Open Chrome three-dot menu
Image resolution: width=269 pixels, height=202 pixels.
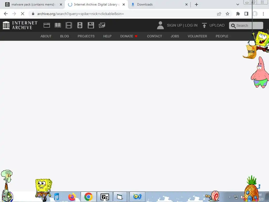coord(263,14)
